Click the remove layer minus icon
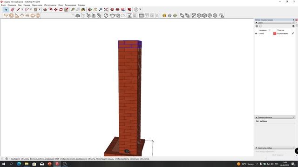The image size is (298, 167). point(260,26)
